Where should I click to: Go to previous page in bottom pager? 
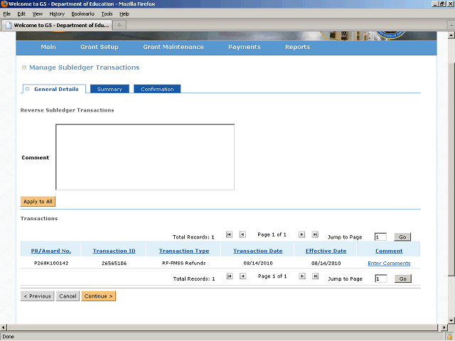pyautogui.click(x=243, y=276)
